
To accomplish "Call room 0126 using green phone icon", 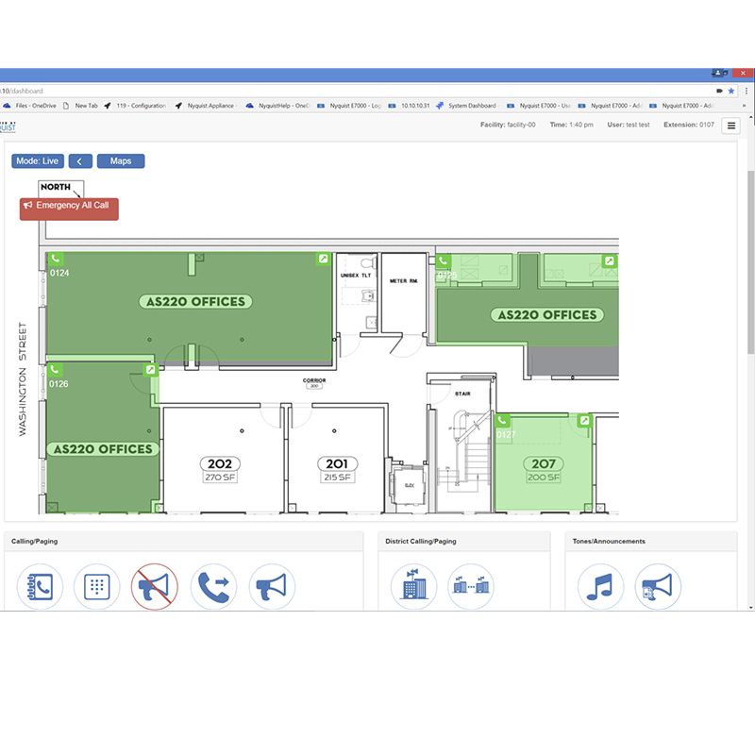I will coord(55,370).
